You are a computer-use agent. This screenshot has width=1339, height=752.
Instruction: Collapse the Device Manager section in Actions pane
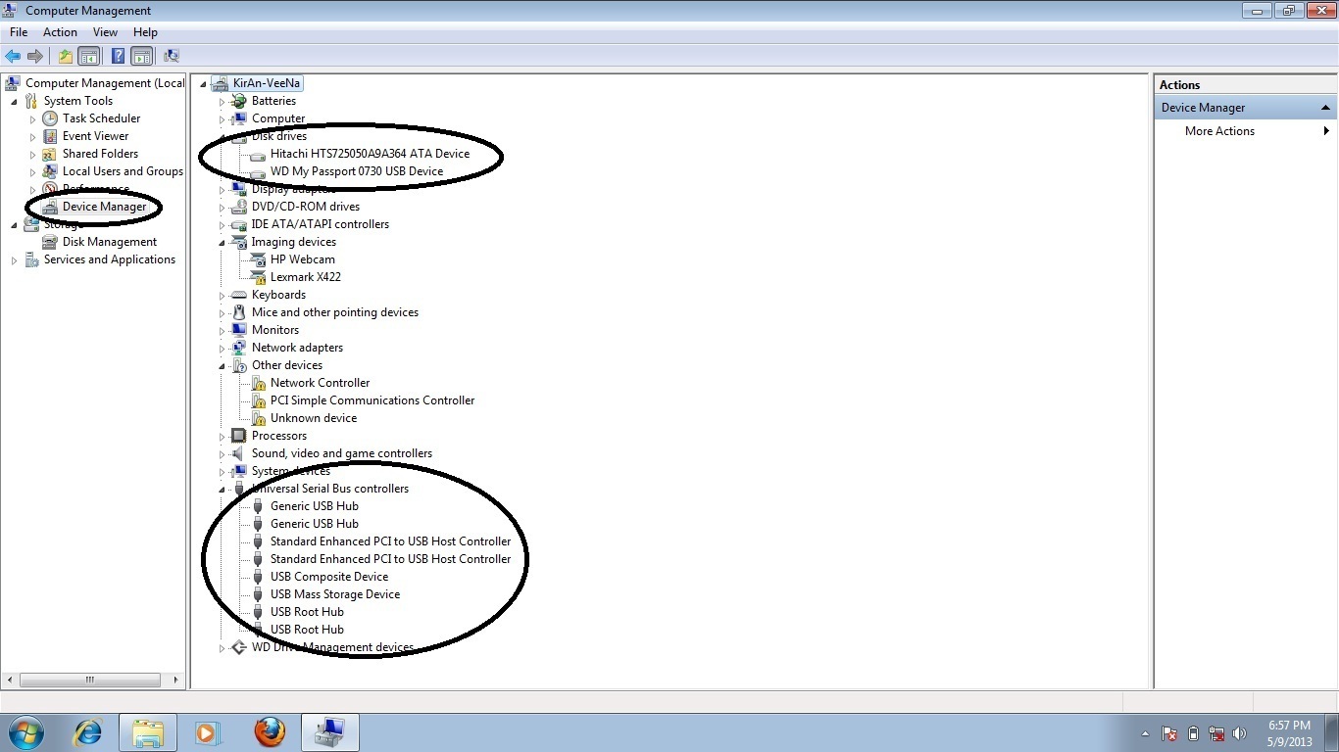click(x=1325, y=108)
